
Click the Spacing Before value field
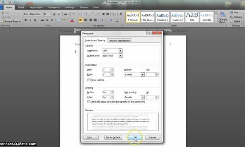click(x=106, y=92)
